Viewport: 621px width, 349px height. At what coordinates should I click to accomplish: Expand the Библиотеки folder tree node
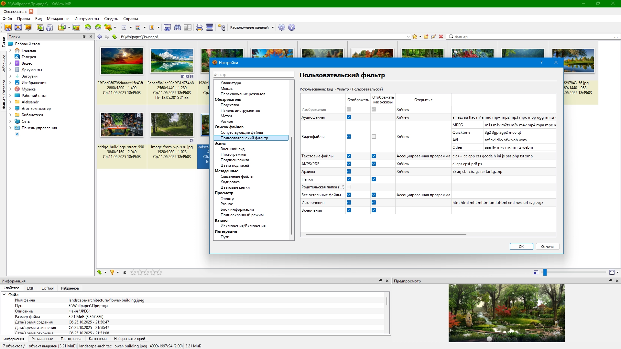coord(10,115)
